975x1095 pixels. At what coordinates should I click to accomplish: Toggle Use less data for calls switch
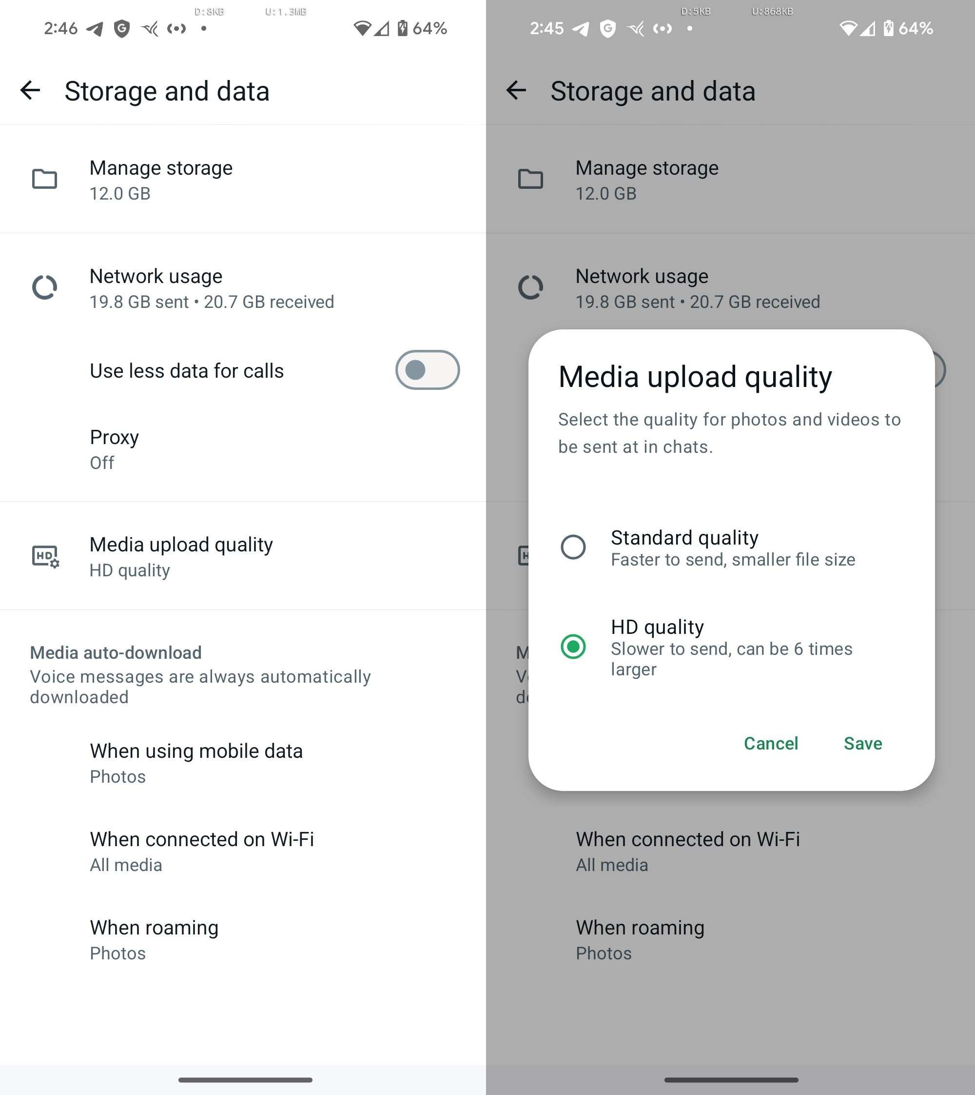[x=428, y=370]
